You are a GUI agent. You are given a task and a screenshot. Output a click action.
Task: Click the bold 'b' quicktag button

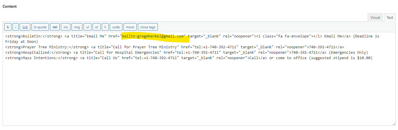[8, 27]
